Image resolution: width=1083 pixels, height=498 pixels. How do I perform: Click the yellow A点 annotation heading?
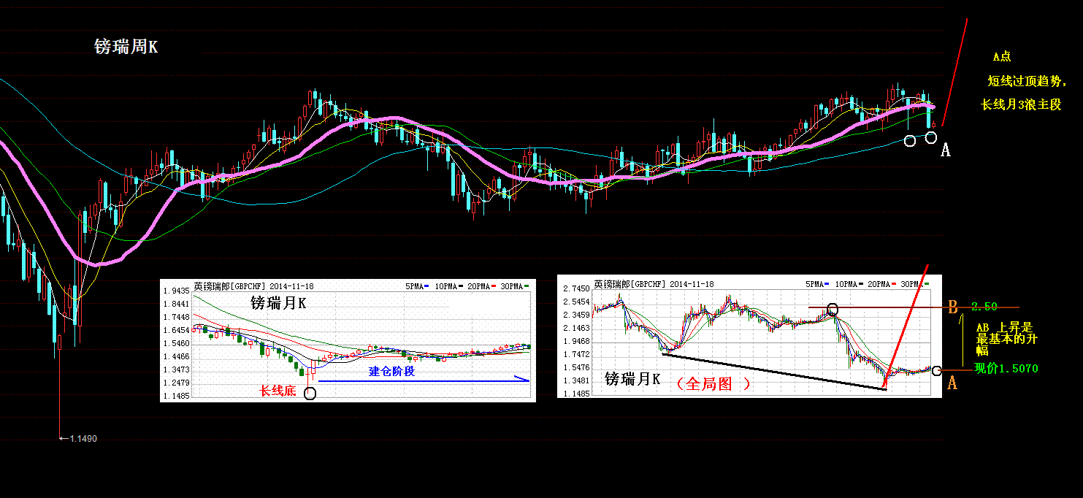pyautogui.click(x=1002, y=56)
